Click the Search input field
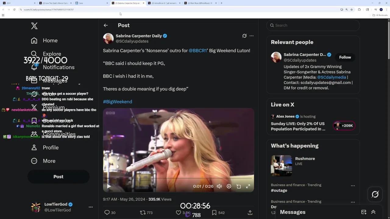This screenshot has width=390, height=219. click(x=314, y=25)
